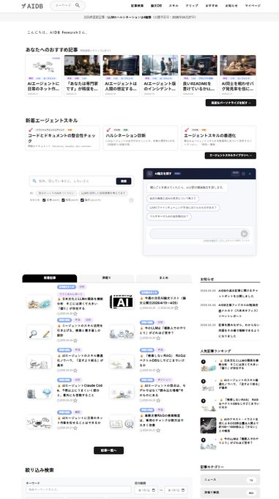The height and width of the screenshot is (499, 279).
Task: Toggle the second search target checkbox
Action: point(63,200)
